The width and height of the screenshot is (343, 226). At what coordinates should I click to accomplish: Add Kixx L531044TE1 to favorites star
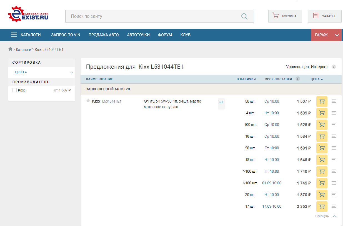coord(88,101)
